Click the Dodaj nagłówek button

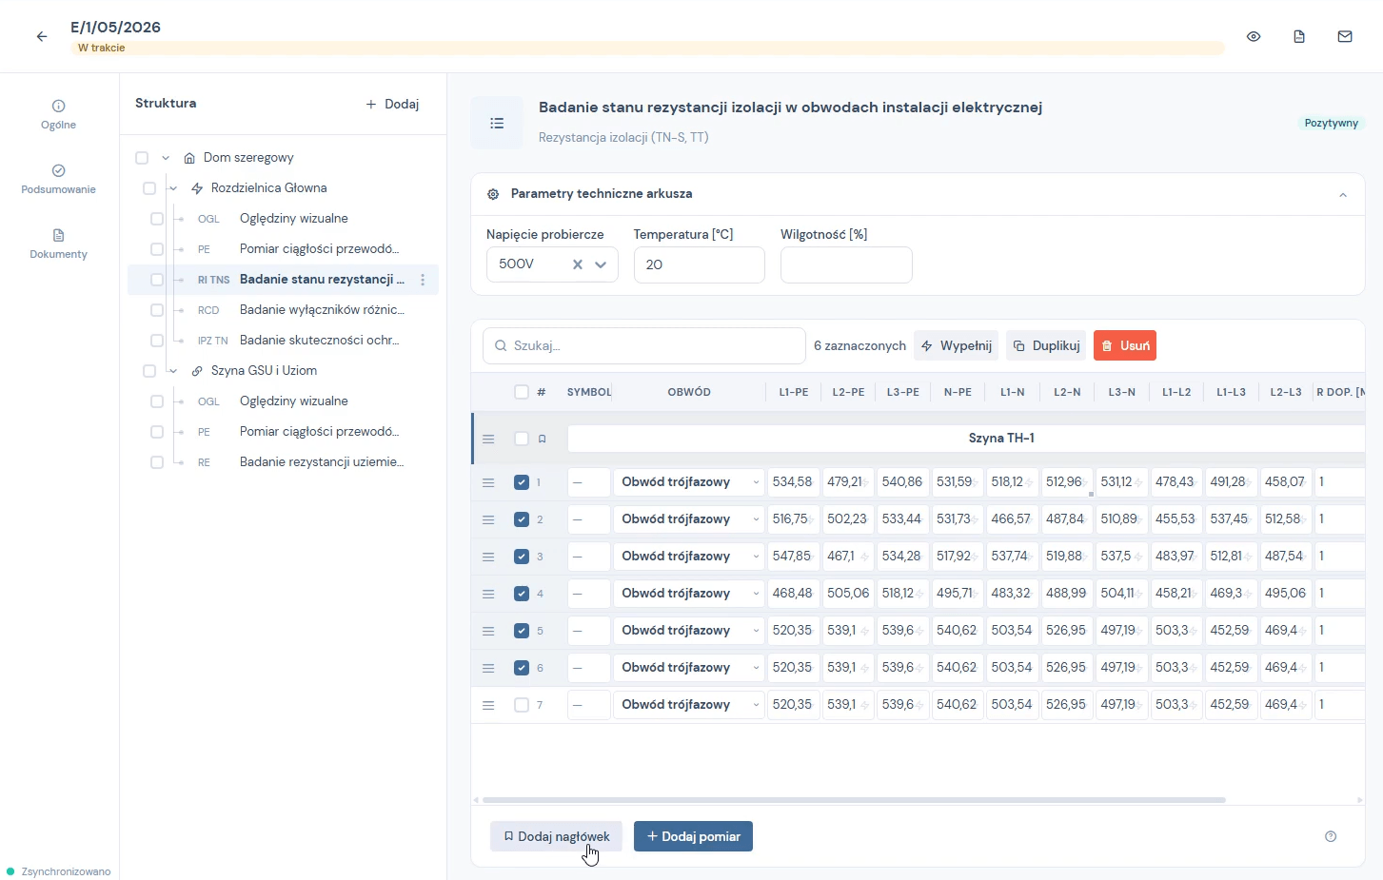click(x=556, y=836)
